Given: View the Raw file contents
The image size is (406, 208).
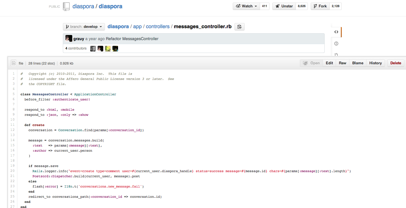Looking at the screenshot, I should pos(343,63).
